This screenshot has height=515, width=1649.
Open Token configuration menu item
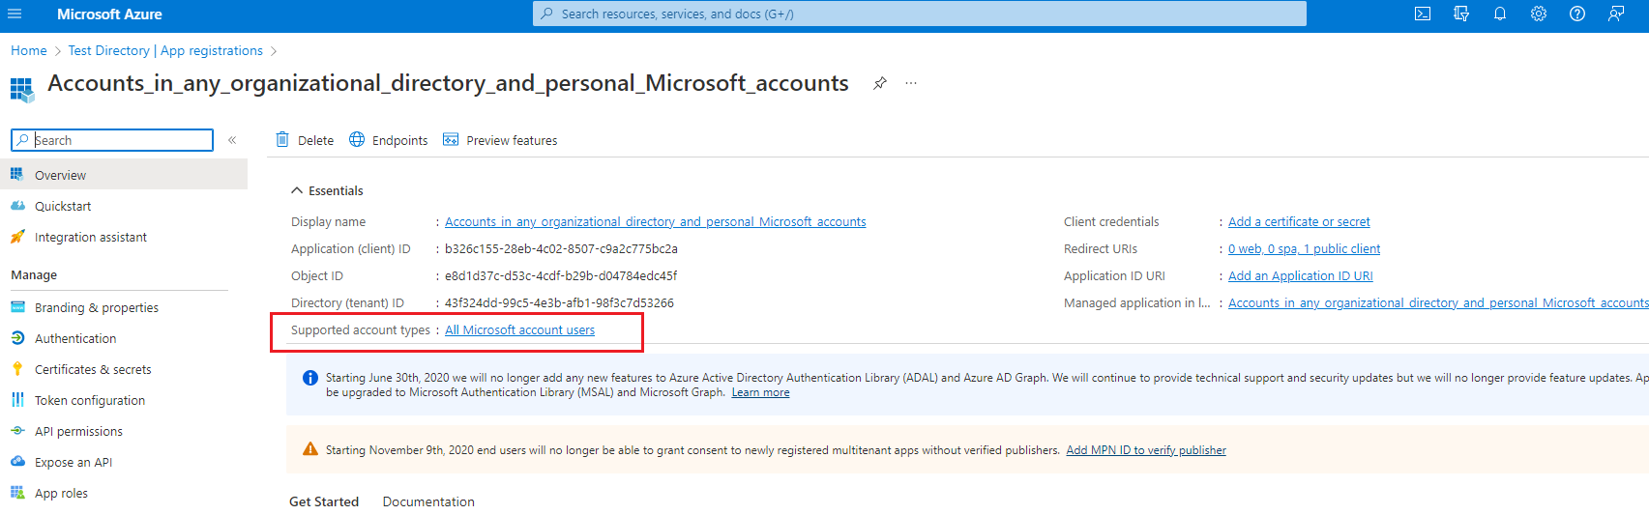[x=124, y=400]
